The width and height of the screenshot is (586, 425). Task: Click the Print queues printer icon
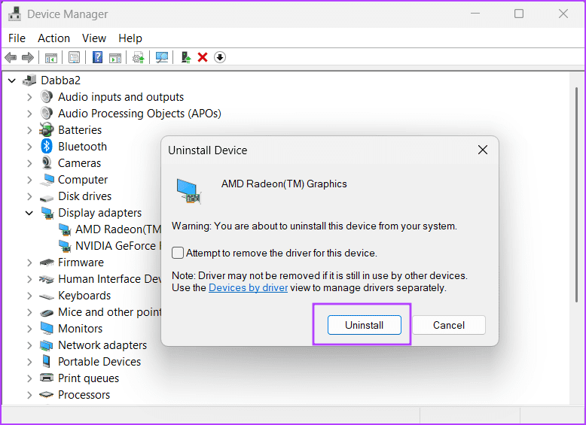pos(47,378)
